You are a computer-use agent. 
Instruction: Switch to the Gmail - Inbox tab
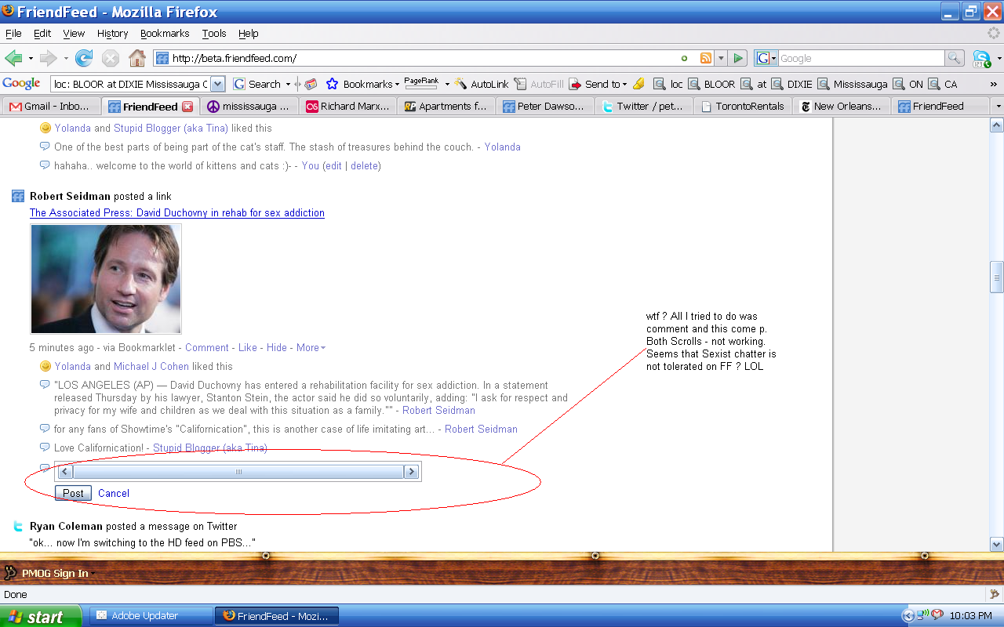tap(52, 106)
